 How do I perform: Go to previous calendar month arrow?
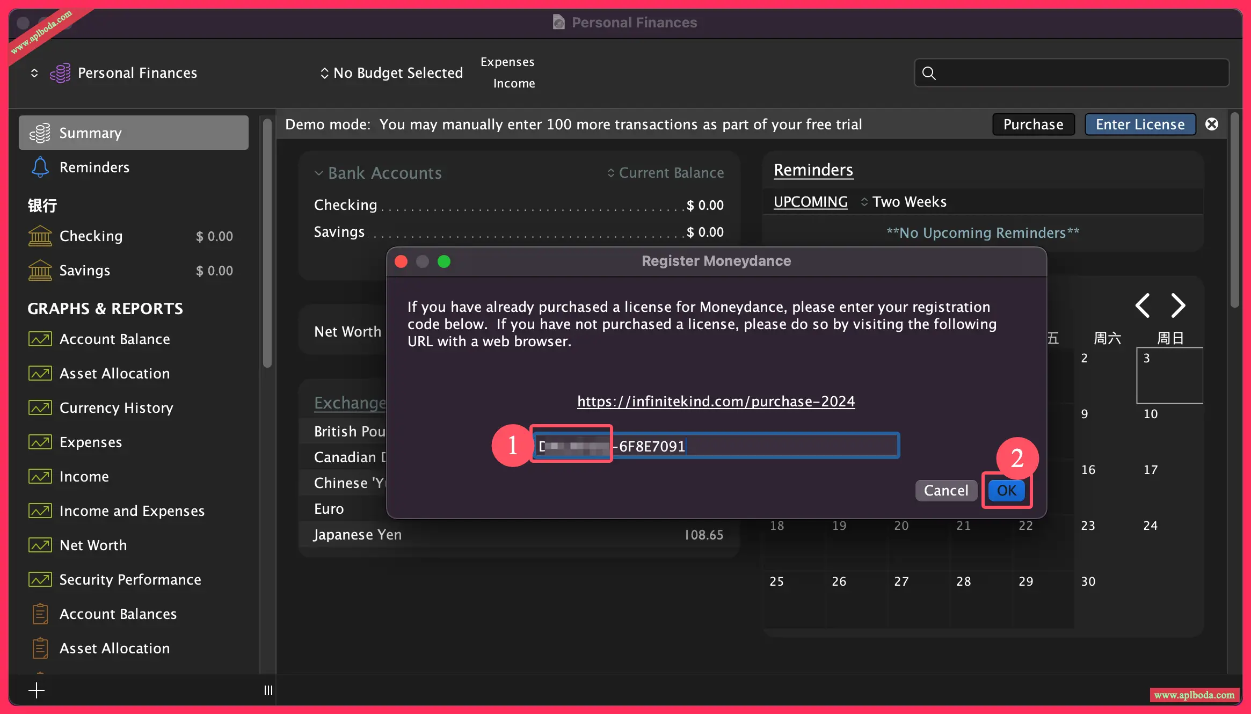[1143, 305]
